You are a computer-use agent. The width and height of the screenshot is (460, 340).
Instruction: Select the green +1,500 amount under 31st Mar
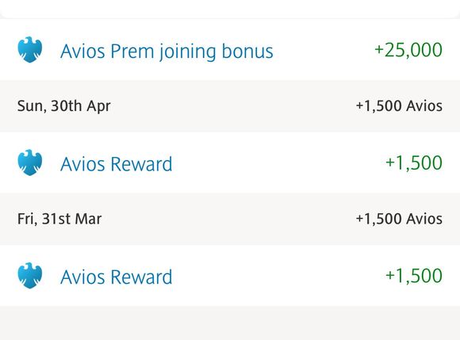414,276
